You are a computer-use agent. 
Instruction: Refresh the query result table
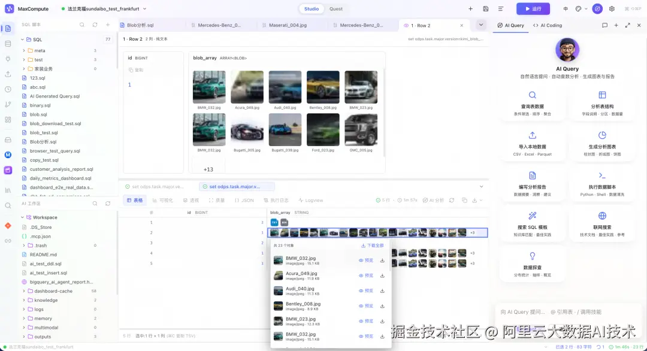pyautogui.click(x=452, y=200)
